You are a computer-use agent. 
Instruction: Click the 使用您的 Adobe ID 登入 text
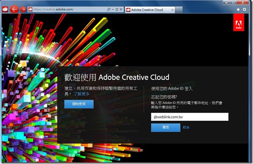tap(172, 89)
